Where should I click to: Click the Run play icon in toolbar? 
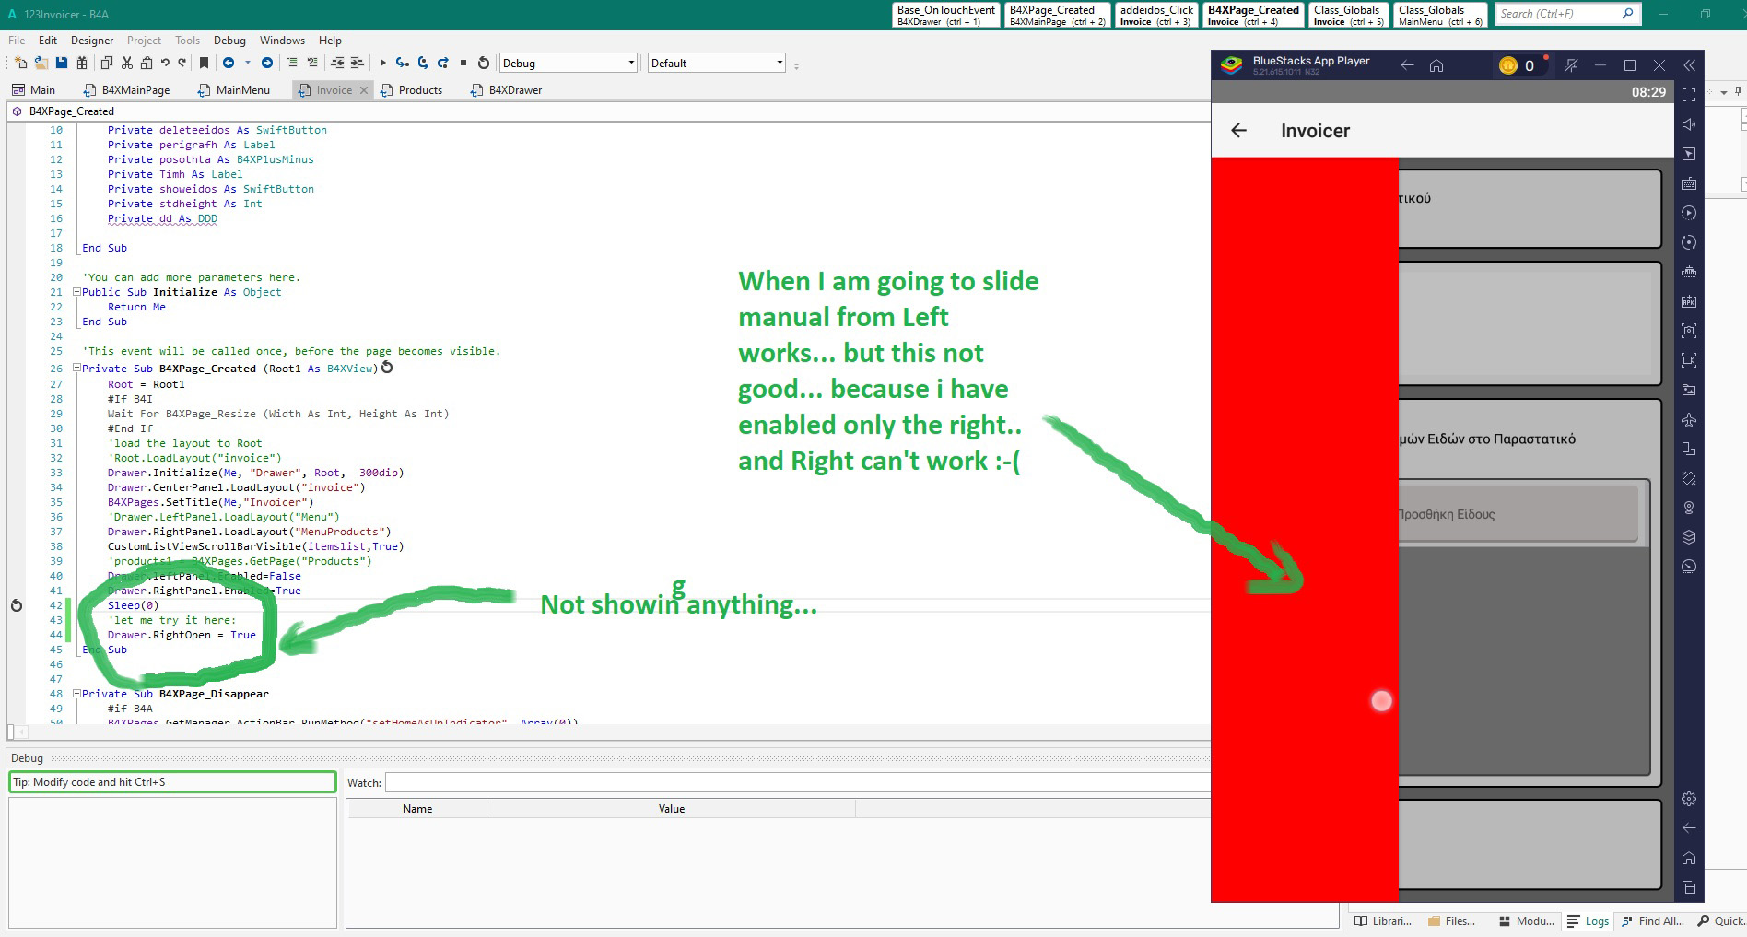382,63
